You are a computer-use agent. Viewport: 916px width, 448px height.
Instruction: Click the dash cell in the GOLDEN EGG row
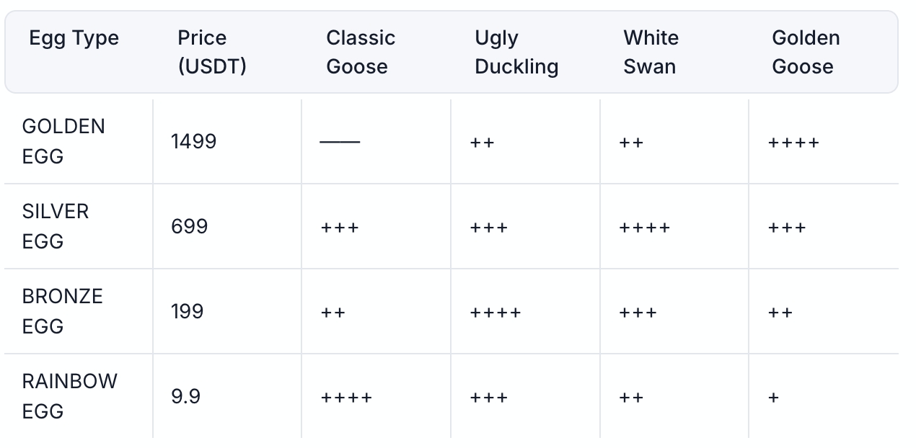[339, 142]
